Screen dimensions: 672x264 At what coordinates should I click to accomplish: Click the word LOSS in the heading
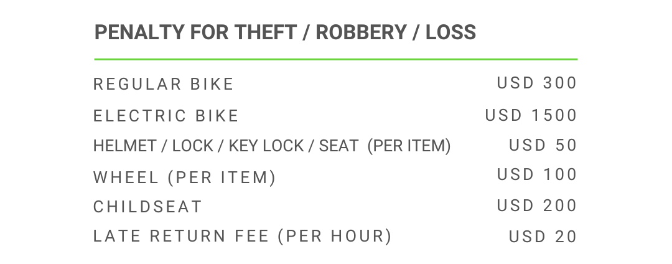click(x=450, y=32)
